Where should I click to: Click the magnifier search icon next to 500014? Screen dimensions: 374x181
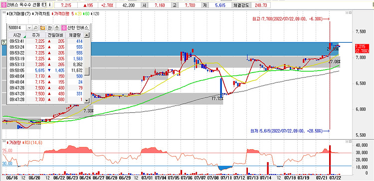pyautogui.click(x=35, y=28)
